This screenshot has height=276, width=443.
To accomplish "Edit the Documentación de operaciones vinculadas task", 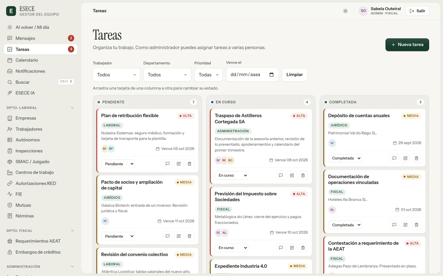I will 405,225.
